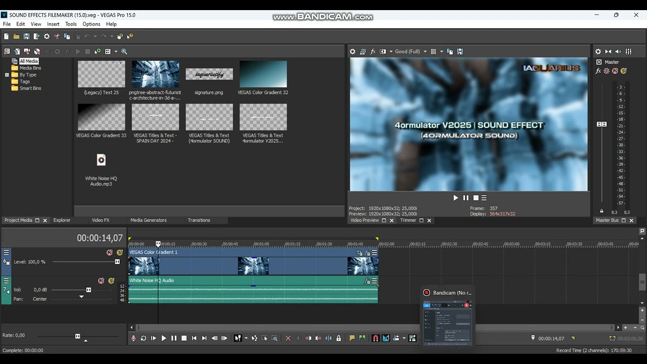This screenshot has height=364, width=647.
Task: Click the Video Output FX icon in preview
Action: tap(373, 52)
